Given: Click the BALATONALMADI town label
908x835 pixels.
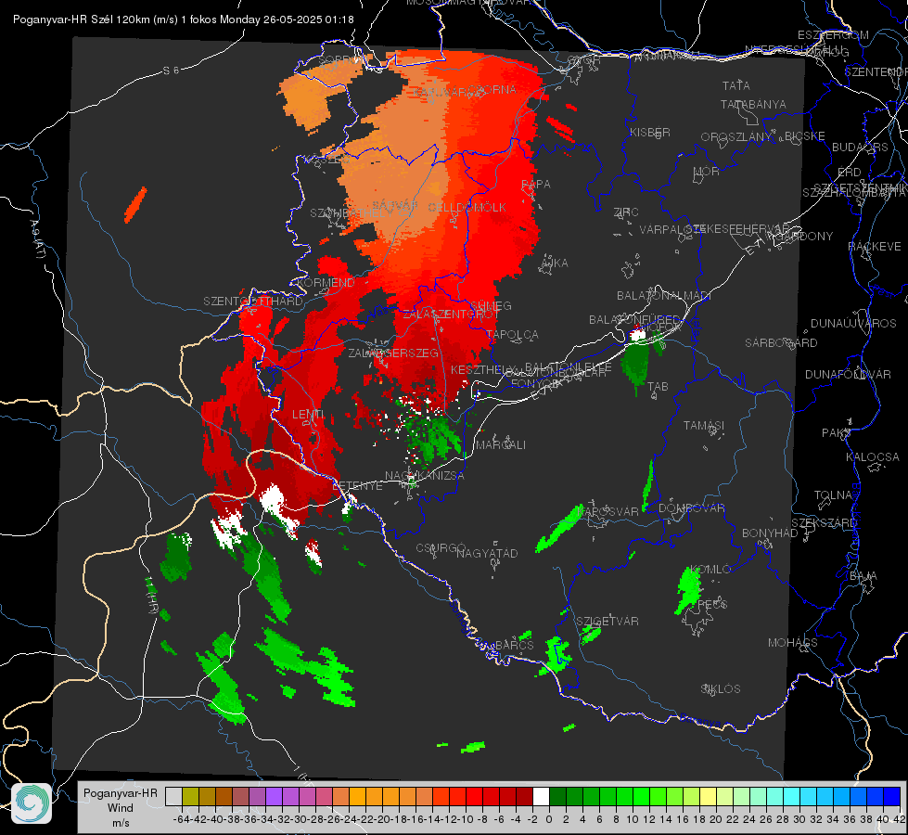Looking at the screenshot, I should pos(664,295).
